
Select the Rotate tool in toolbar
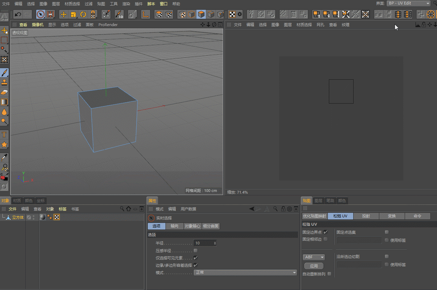83,14
